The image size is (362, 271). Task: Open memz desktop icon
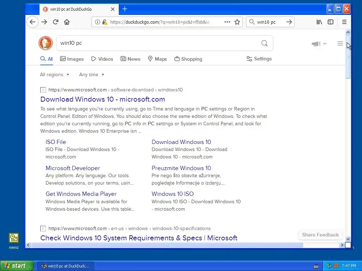[x=14, y=241]
